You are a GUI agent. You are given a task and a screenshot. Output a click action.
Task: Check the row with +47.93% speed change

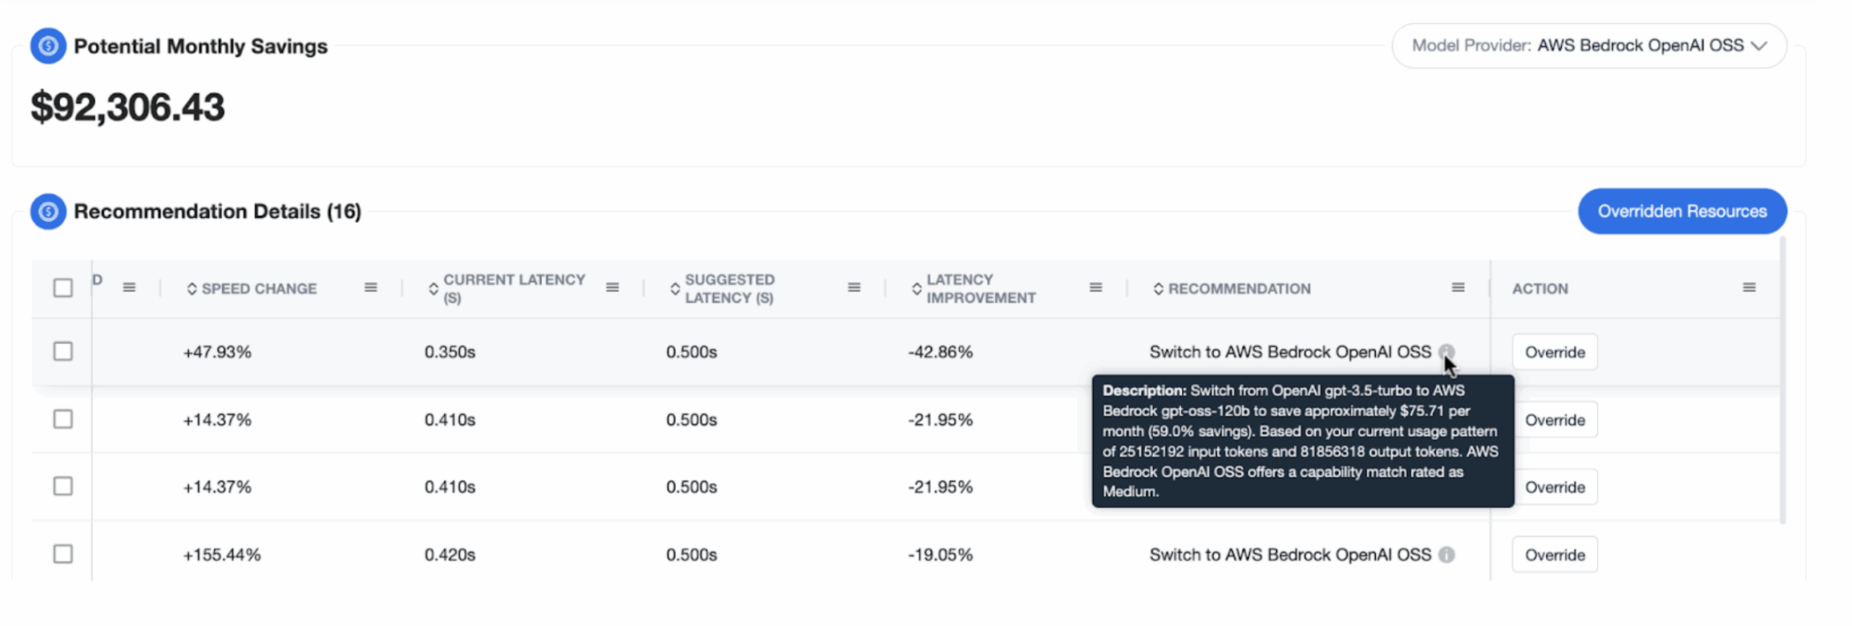pos(63,352)
